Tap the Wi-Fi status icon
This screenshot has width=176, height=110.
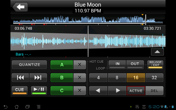162,107
